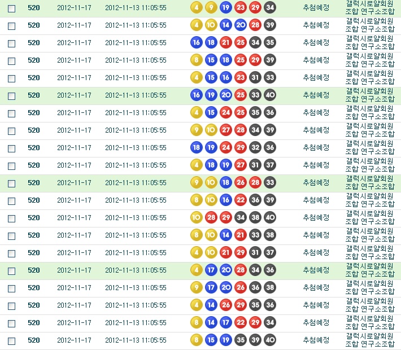Click blue ball 19 in the 4-9-19-23-29-34 row
The width and height of the screenshot is (401, 350).
225,7
